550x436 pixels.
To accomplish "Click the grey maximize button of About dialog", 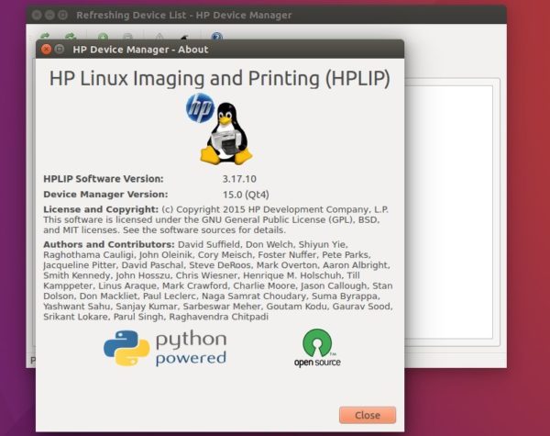I will (60, 50).
